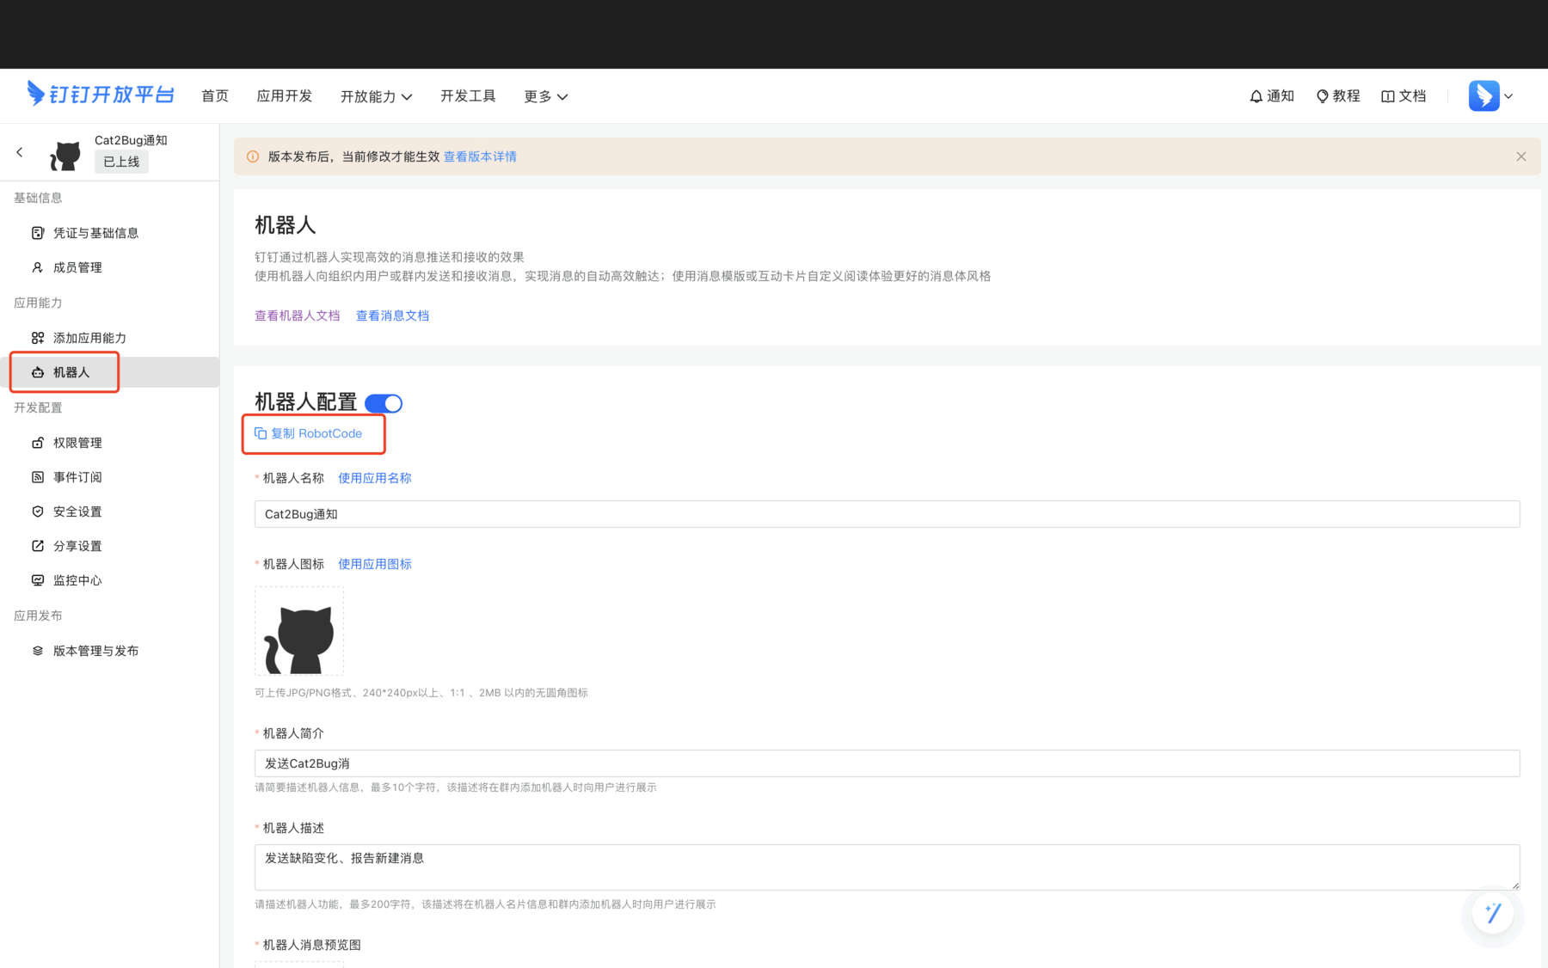
Task: Click the blue DingTalk account avatar
Action: pyautogui.click(x=1483, y=95)
